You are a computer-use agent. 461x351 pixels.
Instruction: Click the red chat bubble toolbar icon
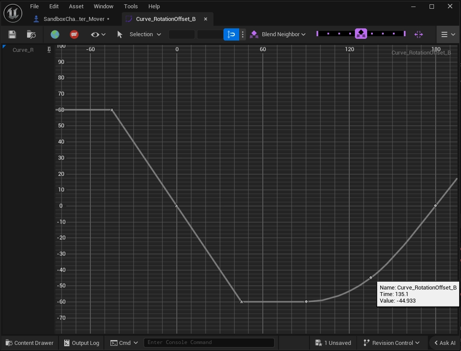74,34
